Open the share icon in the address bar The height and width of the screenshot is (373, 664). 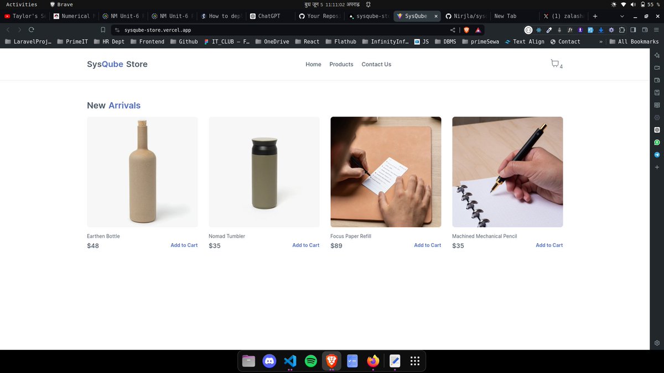pos(453,30)
